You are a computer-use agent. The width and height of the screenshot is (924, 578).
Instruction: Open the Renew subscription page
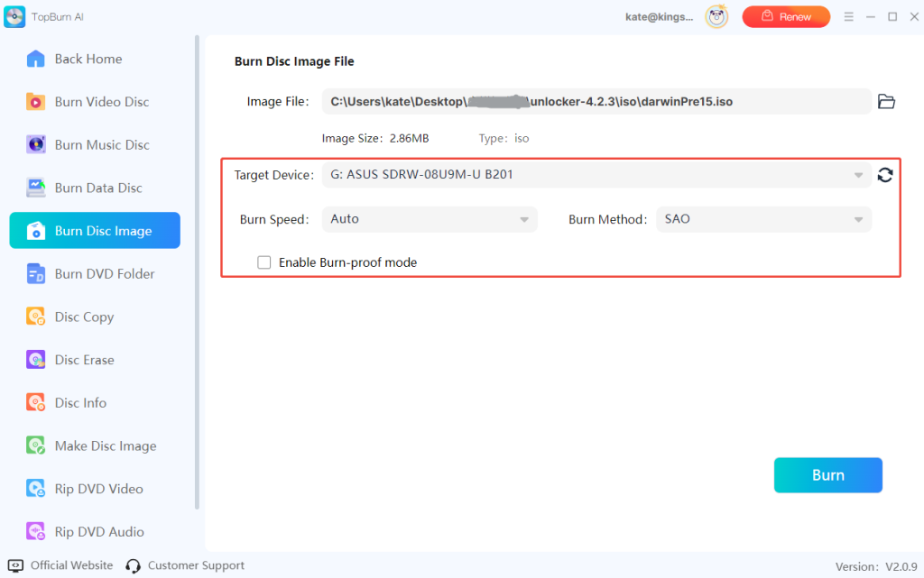[x=786, y=16]
